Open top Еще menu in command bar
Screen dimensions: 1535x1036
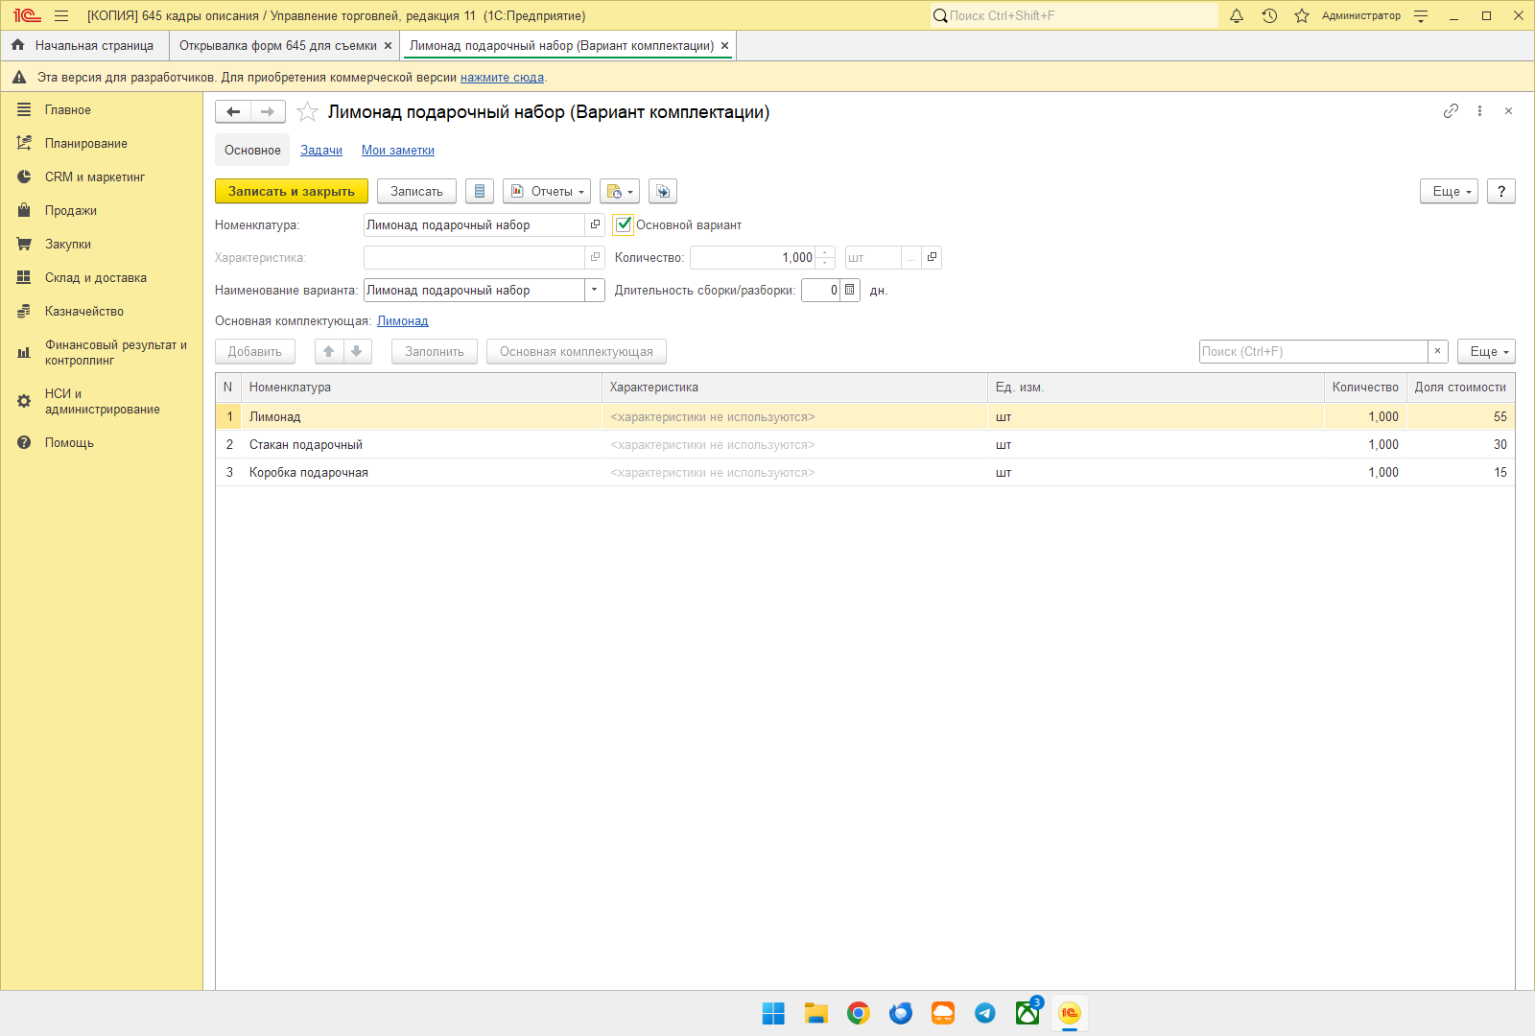pos(1449,192)
